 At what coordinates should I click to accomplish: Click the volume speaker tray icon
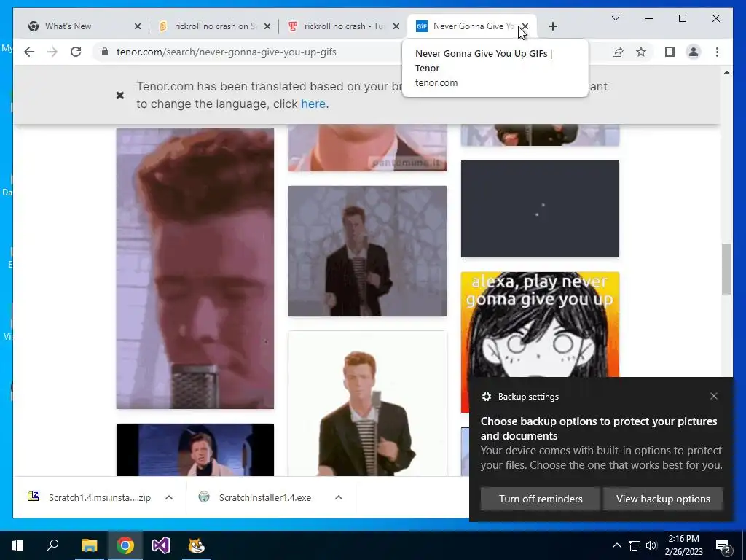pos(651,545)
